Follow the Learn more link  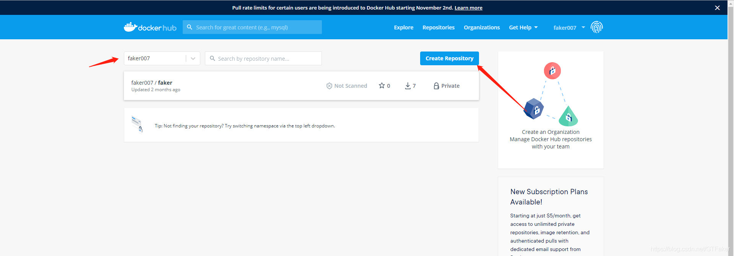(x=468, y=8)
